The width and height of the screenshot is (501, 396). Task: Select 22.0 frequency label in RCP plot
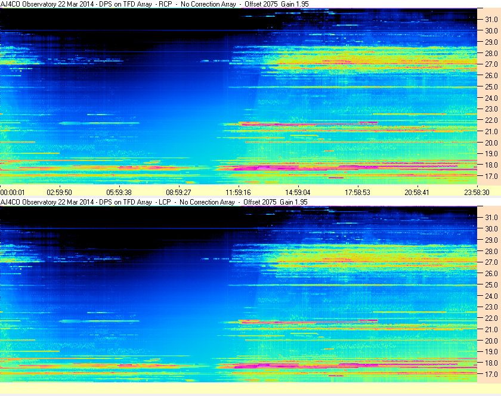pyautogui.click(x=491, y=120)
